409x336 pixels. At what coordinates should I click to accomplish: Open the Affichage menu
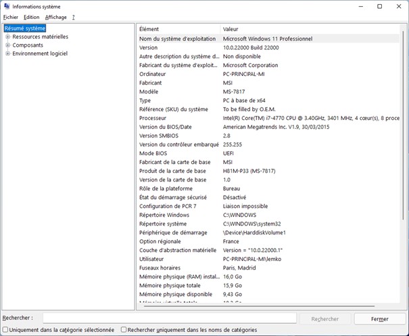pos(56,17)
